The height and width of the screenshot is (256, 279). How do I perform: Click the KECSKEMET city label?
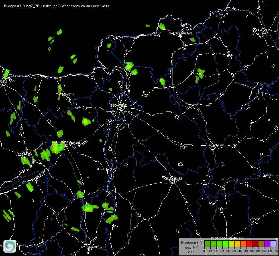tap(173, 179)
